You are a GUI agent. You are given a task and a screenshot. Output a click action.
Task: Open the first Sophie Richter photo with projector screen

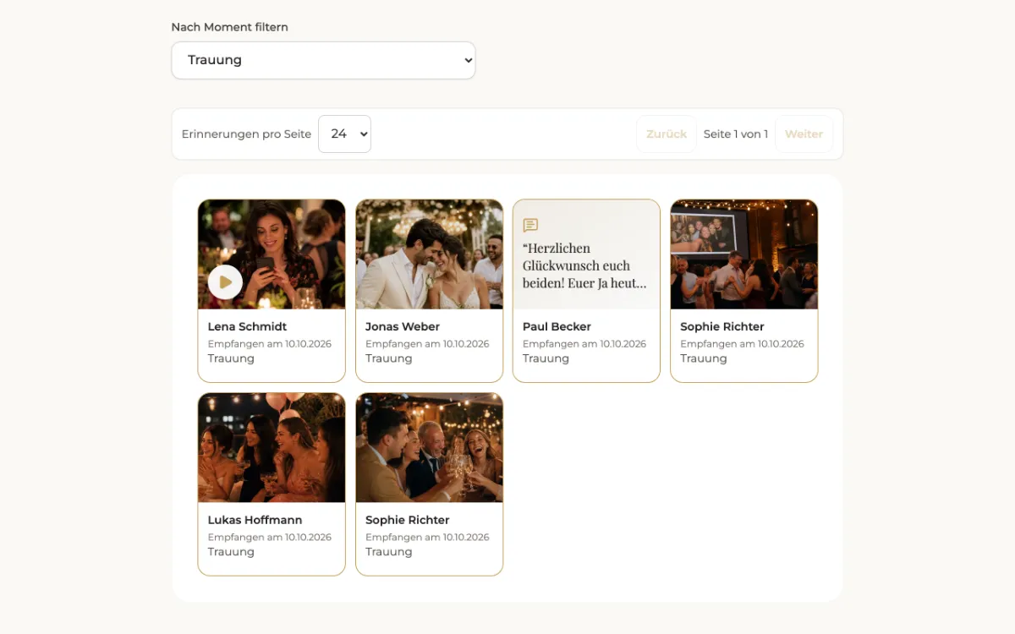click(x=744, y=254)
